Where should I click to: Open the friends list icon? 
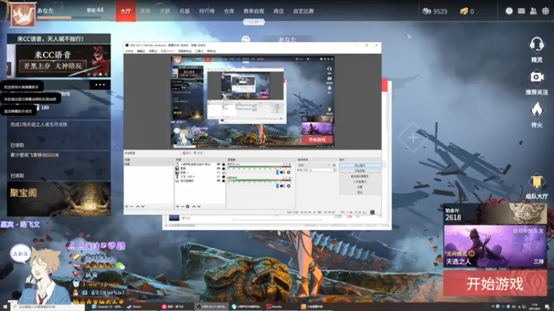[x=533, y=11]
